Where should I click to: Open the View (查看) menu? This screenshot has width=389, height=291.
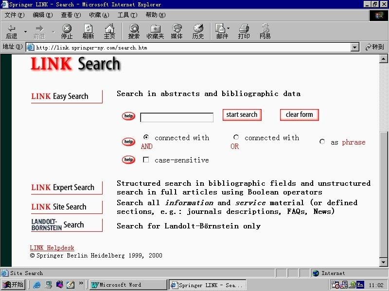(71, 15)
